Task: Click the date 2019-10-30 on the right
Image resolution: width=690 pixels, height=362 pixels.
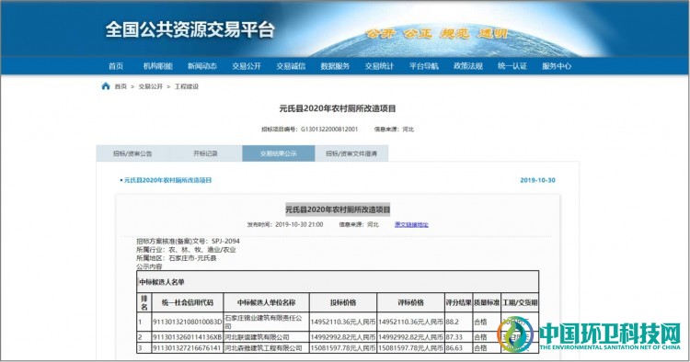Action: tap(538, 180)
